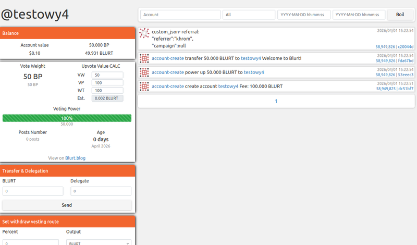
Task: Click the account-create avatar on the transfer row
Action: point(144,58)
